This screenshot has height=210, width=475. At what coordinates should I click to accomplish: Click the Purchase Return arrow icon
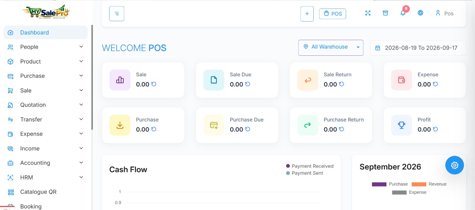(x=308, y=125)
